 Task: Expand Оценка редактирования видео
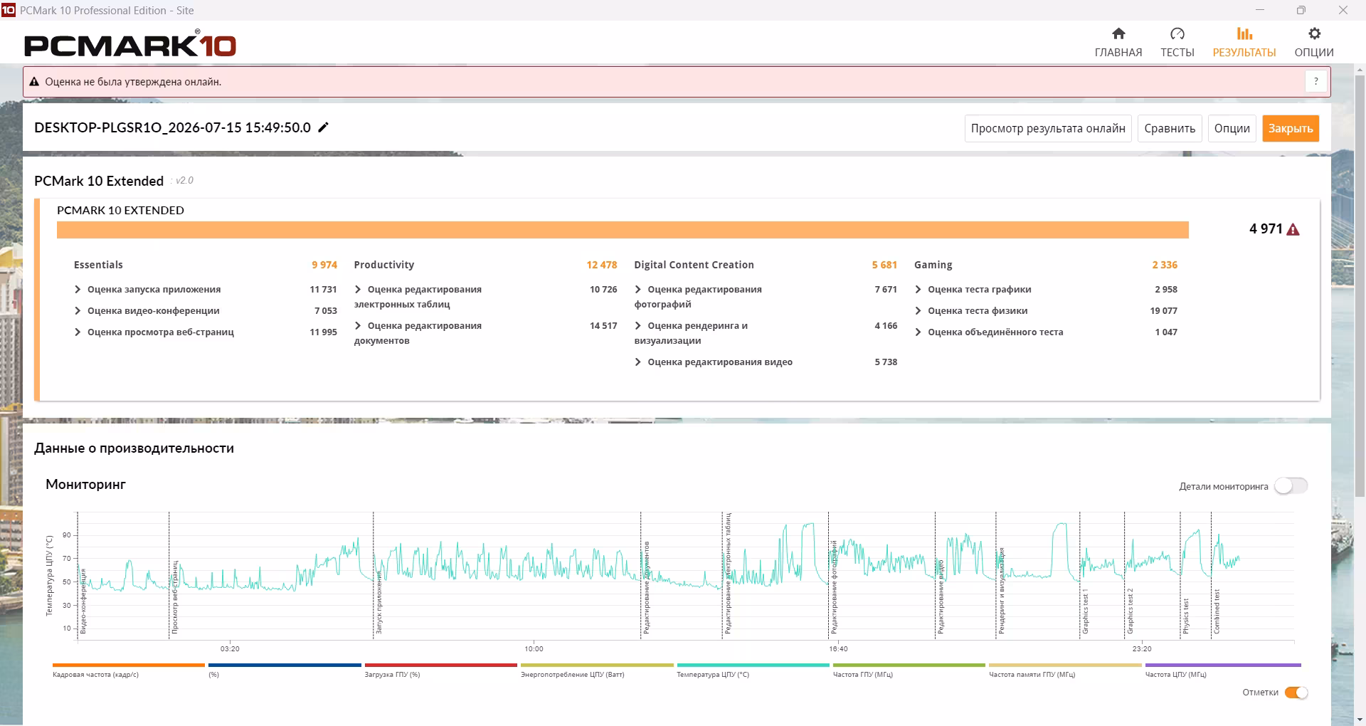click(638, 362)
